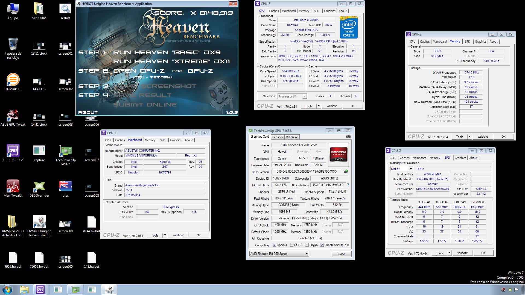
Task: Open the KMSpico Activator folder
Action: click(x=13, y=226)
